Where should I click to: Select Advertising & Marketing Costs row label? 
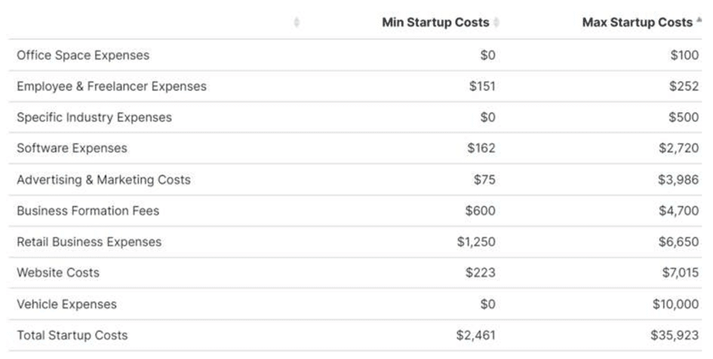click(x=103, y=179)
